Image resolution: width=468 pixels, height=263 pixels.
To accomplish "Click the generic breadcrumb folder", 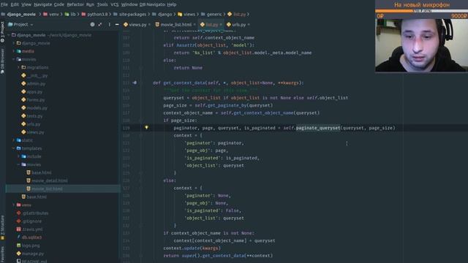I will coord(211,14).
